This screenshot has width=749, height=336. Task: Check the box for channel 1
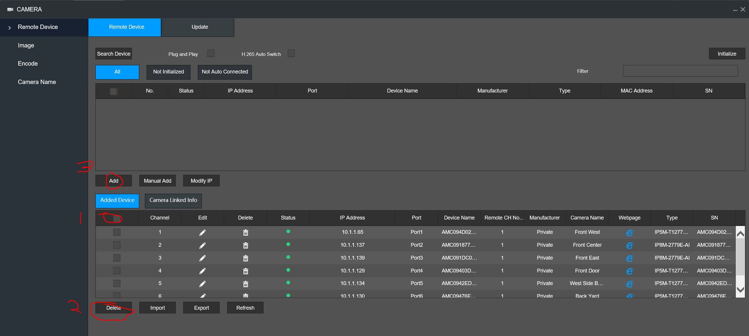point(117,232)
